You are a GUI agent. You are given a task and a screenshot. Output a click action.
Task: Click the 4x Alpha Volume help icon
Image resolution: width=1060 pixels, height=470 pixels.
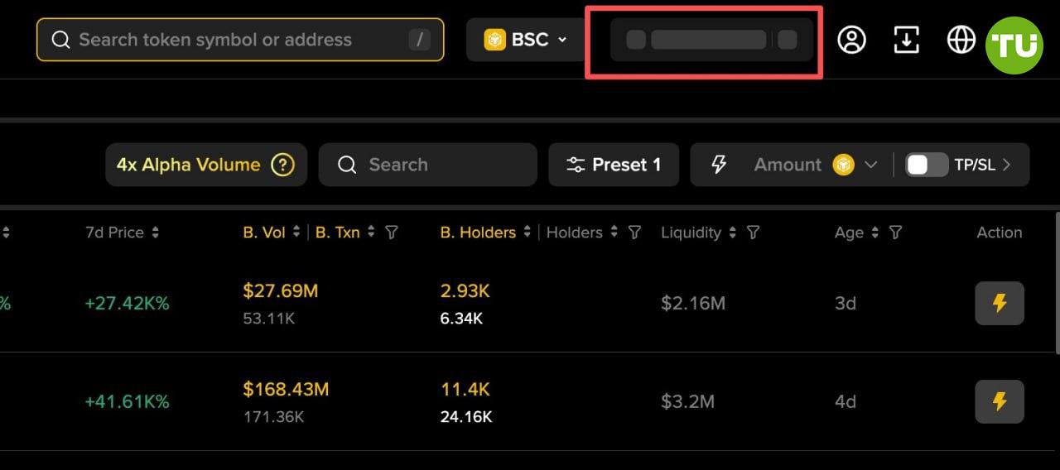click(283, 165)
